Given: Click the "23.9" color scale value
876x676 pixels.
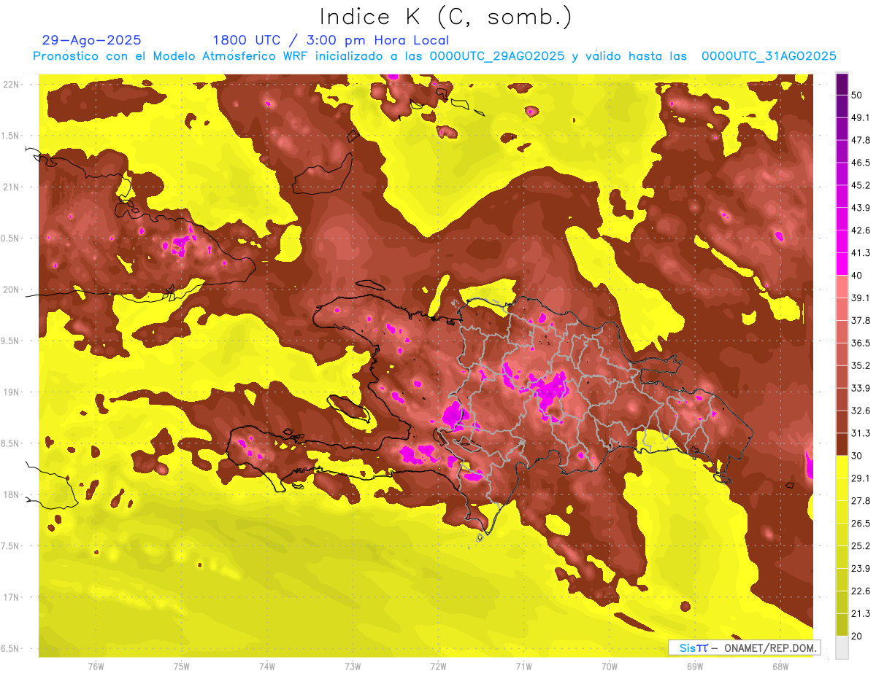Looking at the screenshot, I should coord(860,569).
